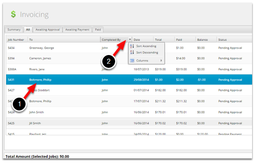
Task: Click the $170.01 total cell
Action: pyautogui.click(x=160, y=112)
